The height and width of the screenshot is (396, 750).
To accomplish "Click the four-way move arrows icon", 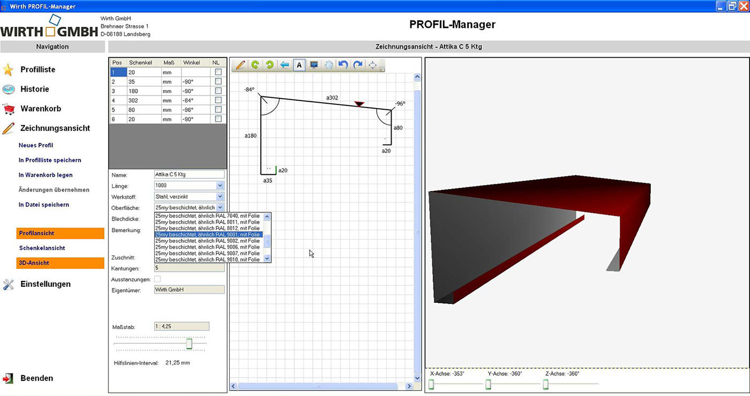I will [x=372, y=65].
